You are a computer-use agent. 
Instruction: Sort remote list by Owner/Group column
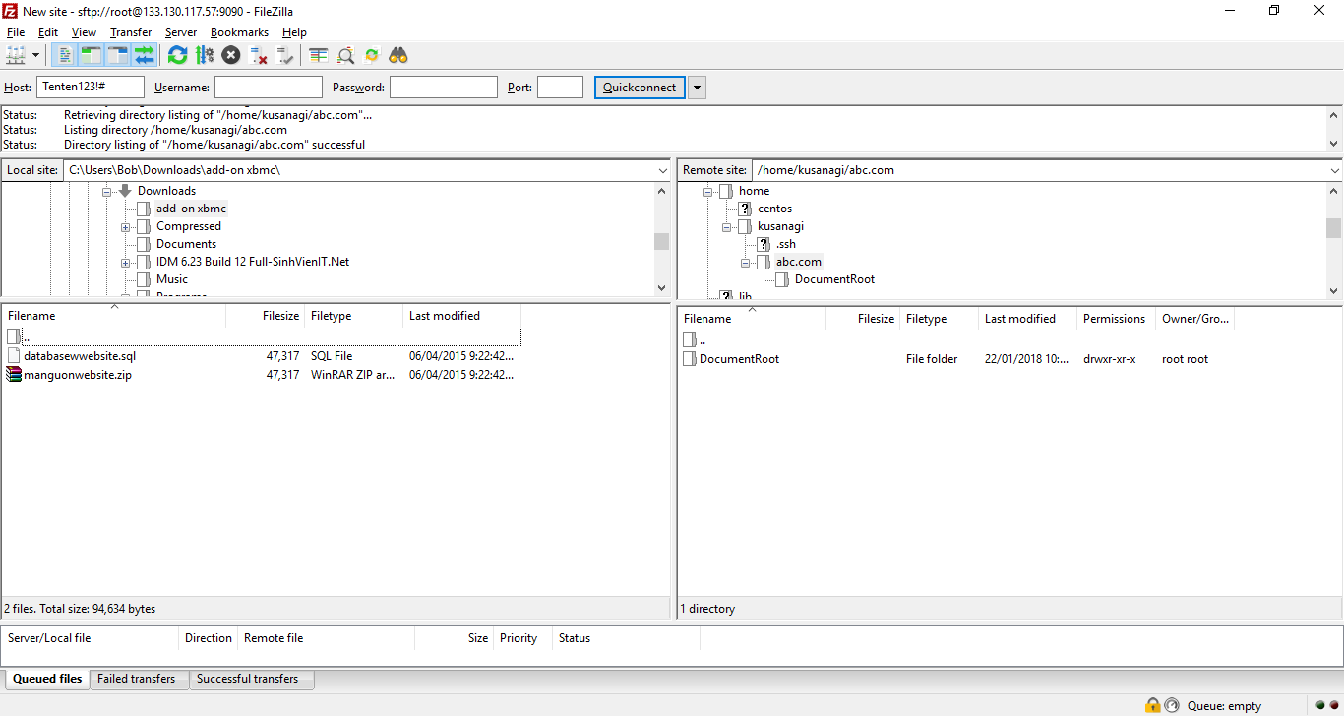(1194, 319)
